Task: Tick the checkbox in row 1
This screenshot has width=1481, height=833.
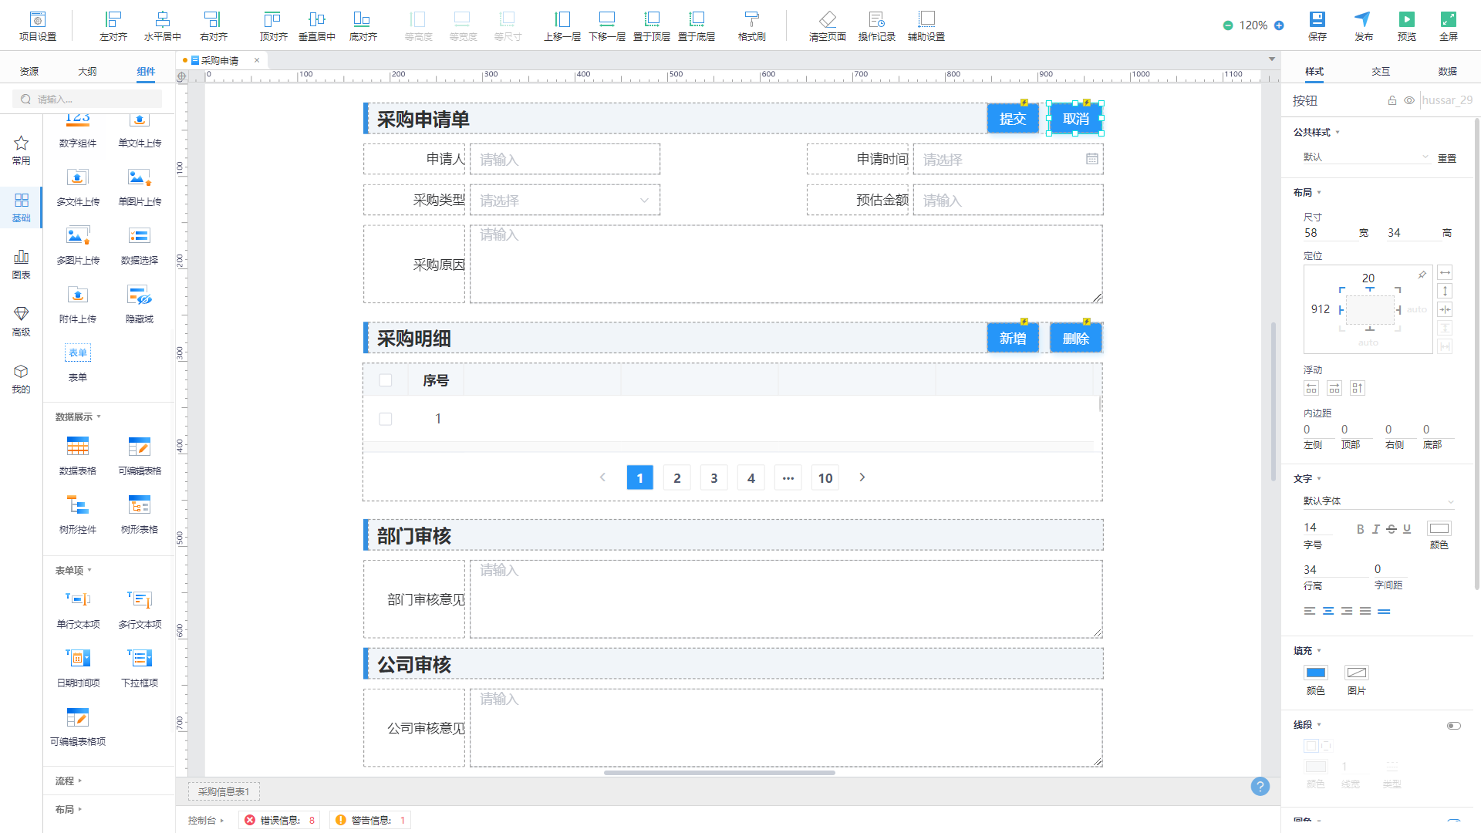Action: point(386,419)
